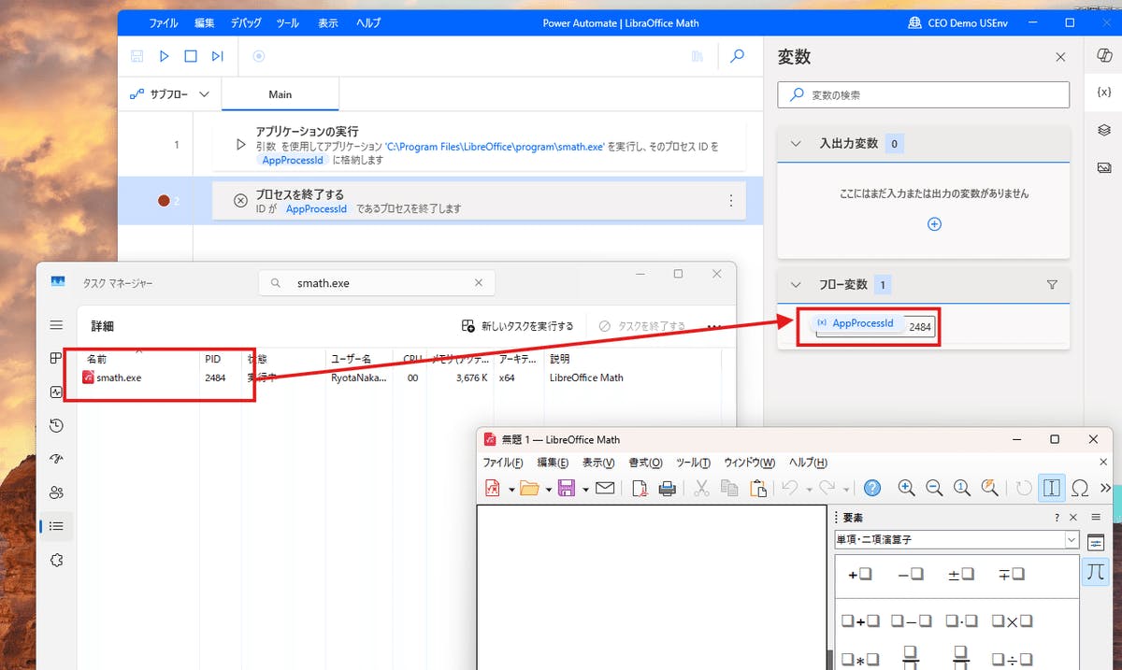Open Task Manager Processes page icon
This screenshot has height=670, width=1122.
(56, 359)
